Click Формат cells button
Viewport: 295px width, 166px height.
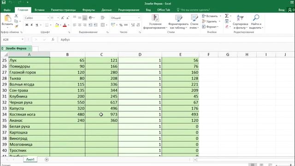pos(210,27)
